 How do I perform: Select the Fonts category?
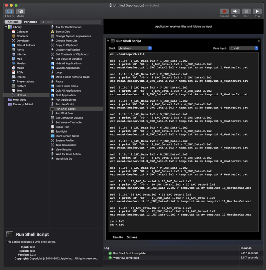20,50
